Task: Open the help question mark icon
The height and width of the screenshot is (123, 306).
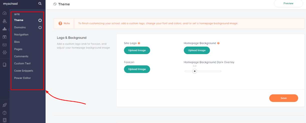Action: pyautogui.click(x=5, y=113)
